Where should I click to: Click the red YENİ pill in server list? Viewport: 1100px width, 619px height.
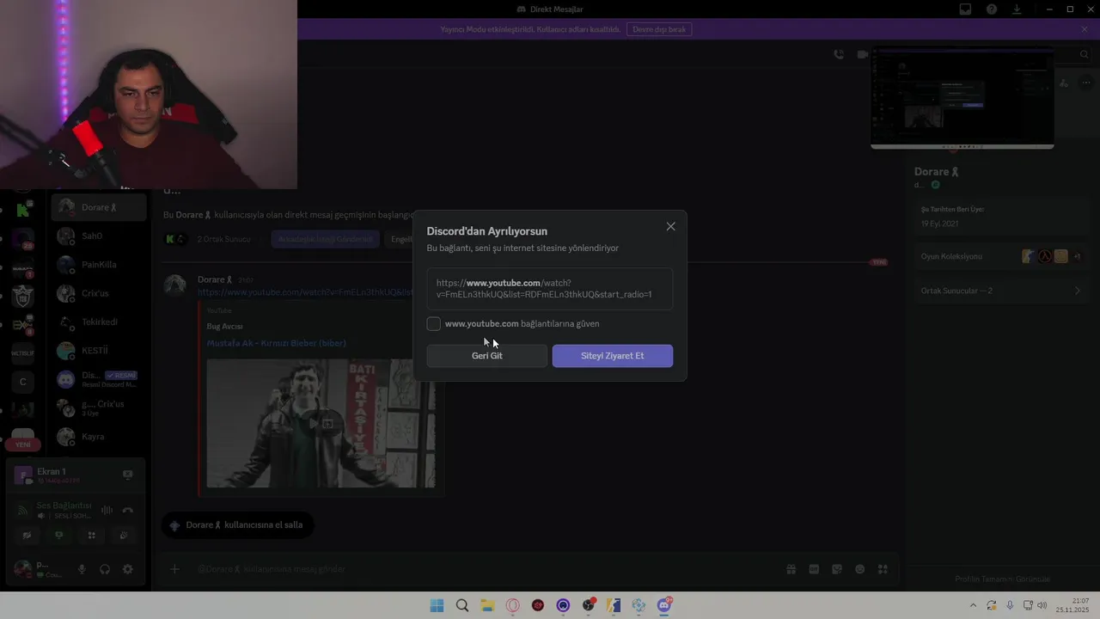pos(23,444)
